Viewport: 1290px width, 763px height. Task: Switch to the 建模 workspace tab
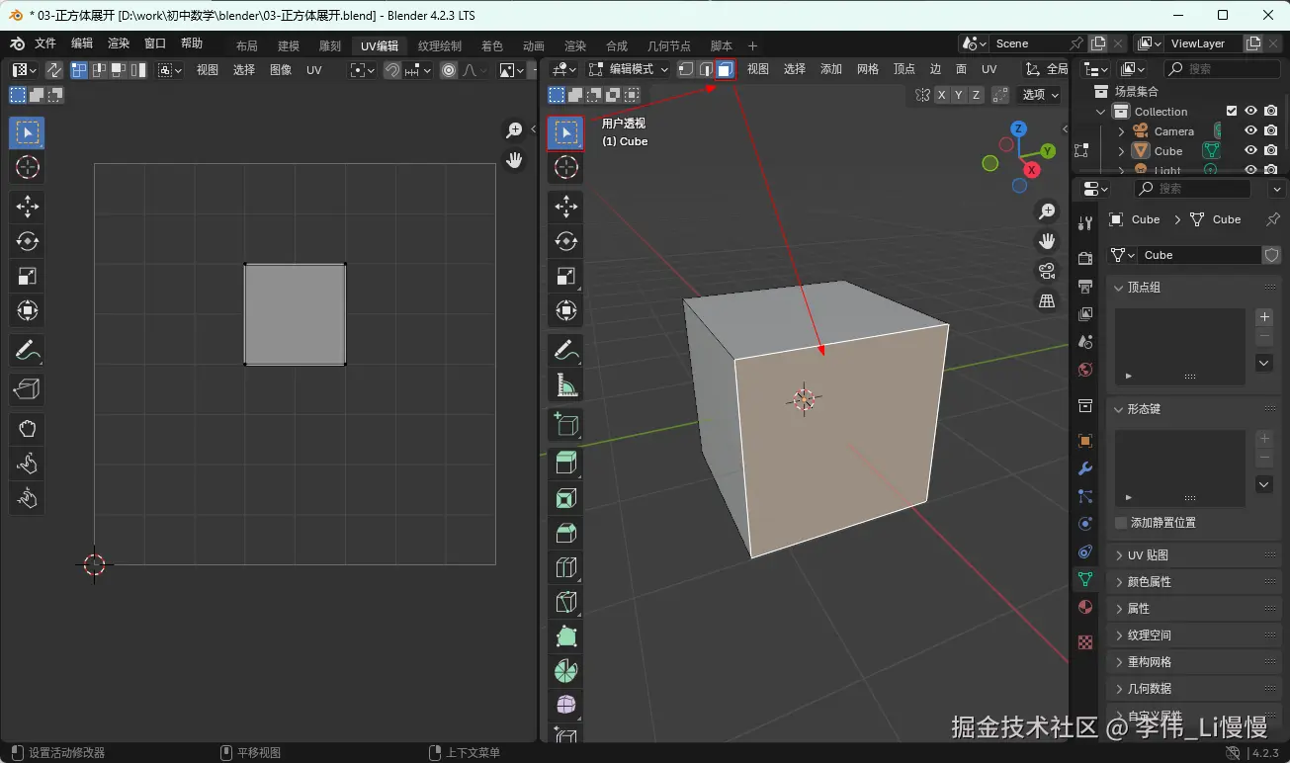289,46
